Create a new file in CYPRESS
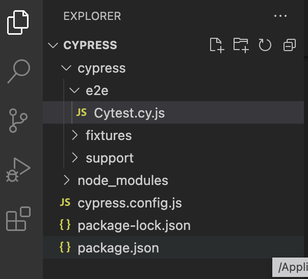Screen dimensions: 308x279 pos(217,45)
